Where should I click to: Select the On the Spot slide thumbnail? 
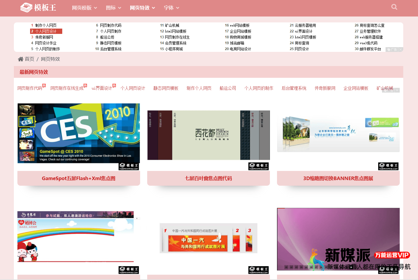(27, 133)
